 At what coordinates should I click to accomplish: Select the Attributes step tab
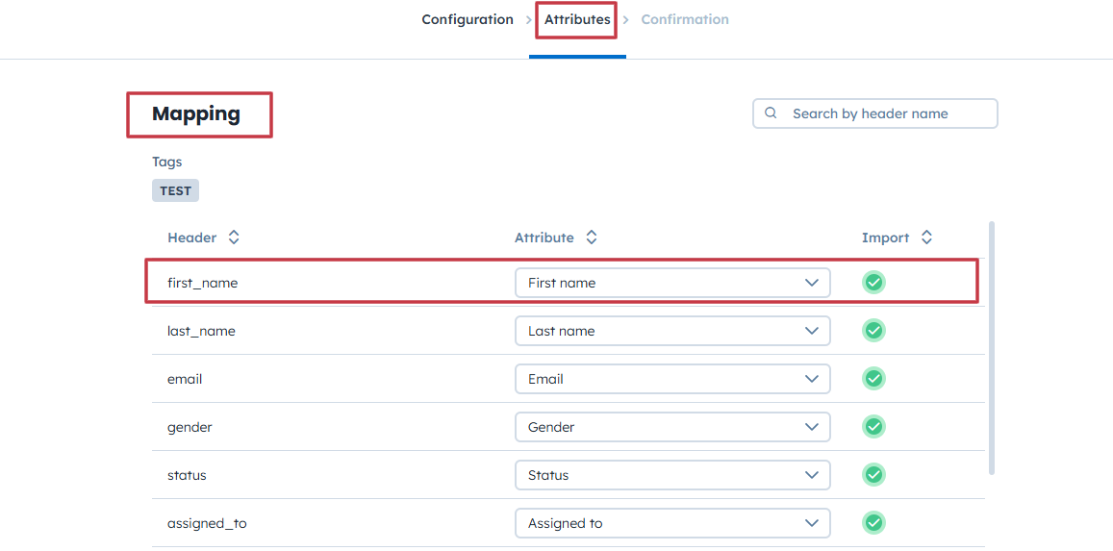tap(577, 19)
